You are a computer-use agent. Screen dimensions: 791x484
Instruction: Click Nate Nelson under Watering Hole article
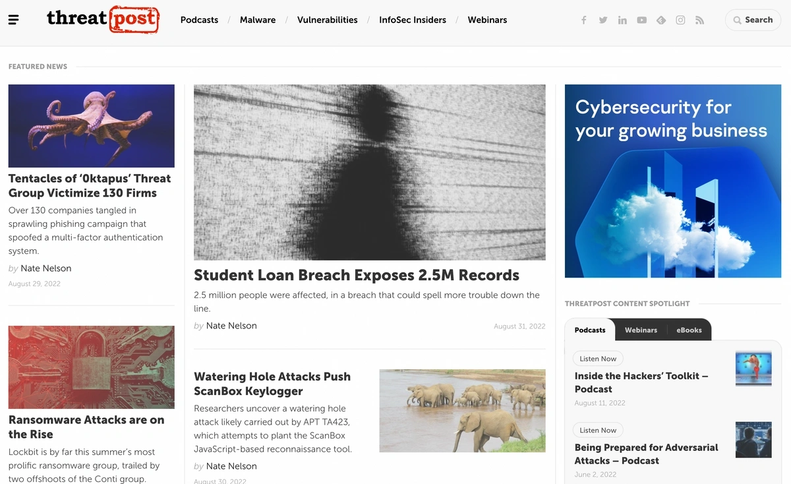(x=231, y=466)
